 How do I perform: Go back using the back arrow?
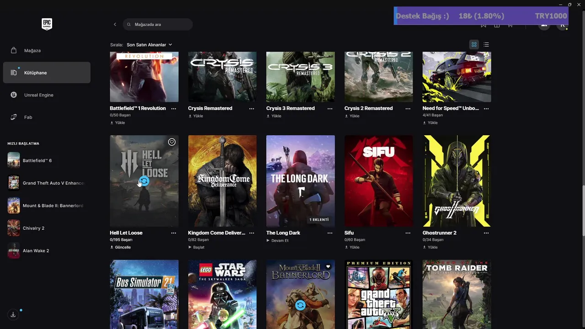[115, 24]
